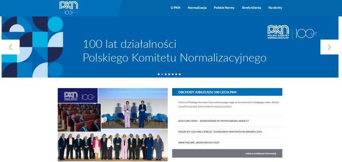Go to previous slide with left arrow

click(11, 47)
